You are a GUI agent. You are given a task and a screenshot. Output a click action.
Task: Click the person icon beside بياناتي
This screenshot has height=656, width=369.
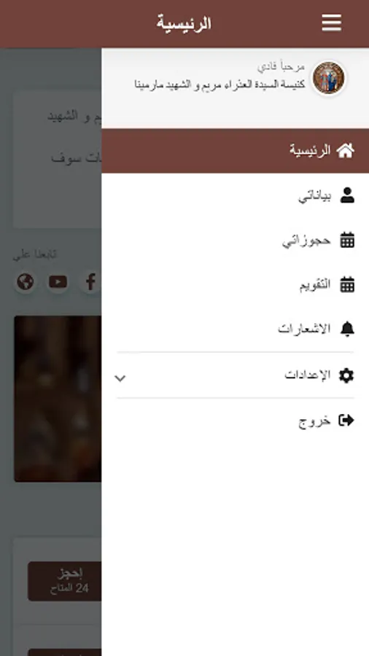(x=347, y=195)
